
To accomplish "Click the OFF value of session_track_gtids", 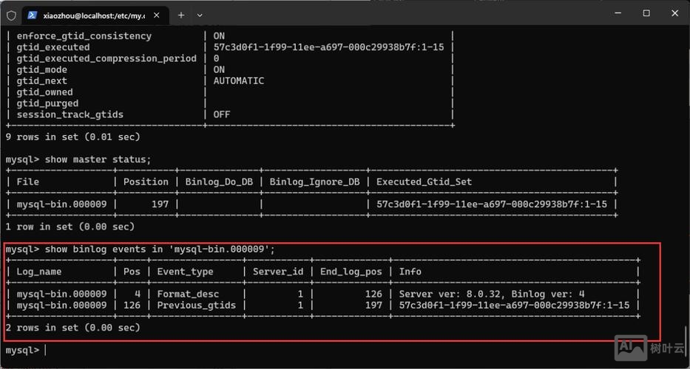I will [x=222, y=114].
